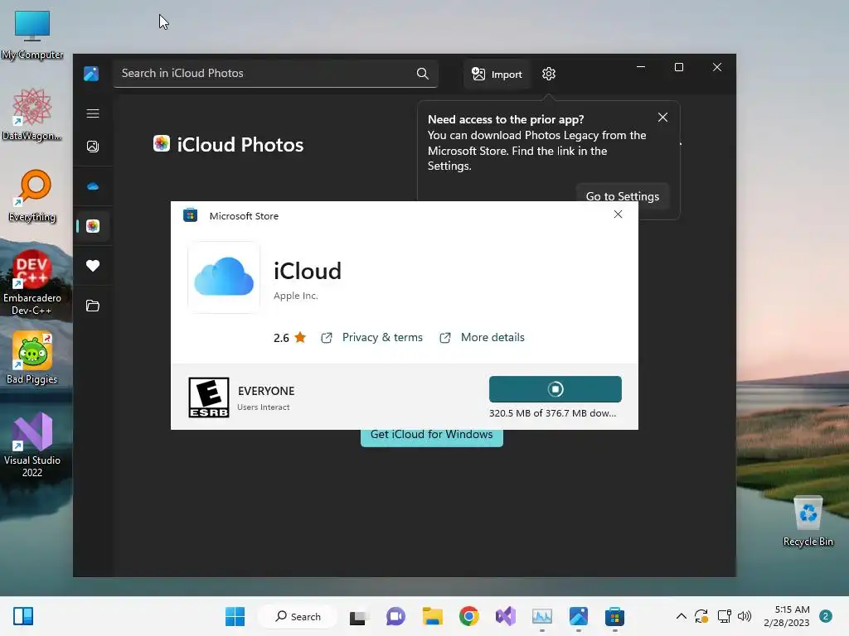Click Go to Settings button
The image size is (849, 636).
point(622,196)
